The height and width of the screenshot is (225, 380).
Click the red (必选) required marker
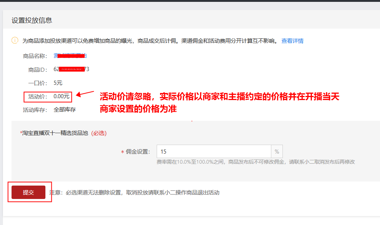(99, 133)
